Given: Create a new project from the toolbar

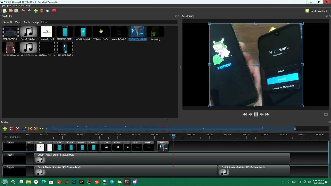Looking at the screenshot, I should [5, 11].
